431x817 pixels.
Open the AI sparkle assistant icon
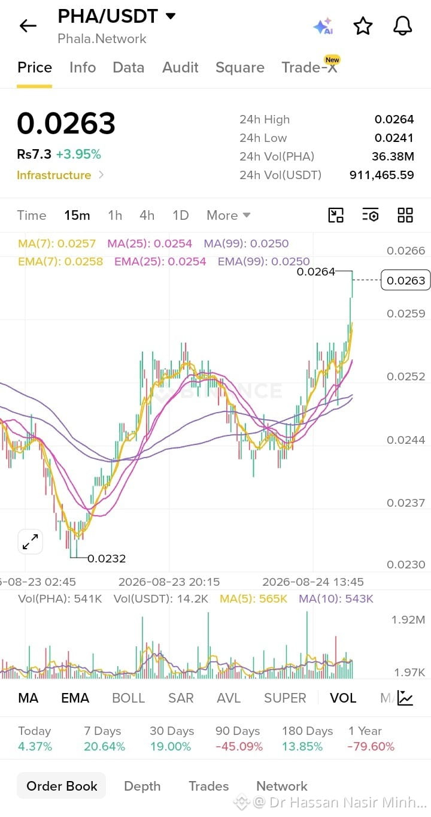(x=323, y=26)
